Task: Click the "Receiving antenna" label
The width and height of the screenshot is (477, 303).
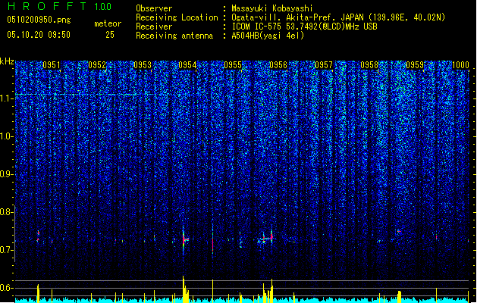Action: (174, 36)
